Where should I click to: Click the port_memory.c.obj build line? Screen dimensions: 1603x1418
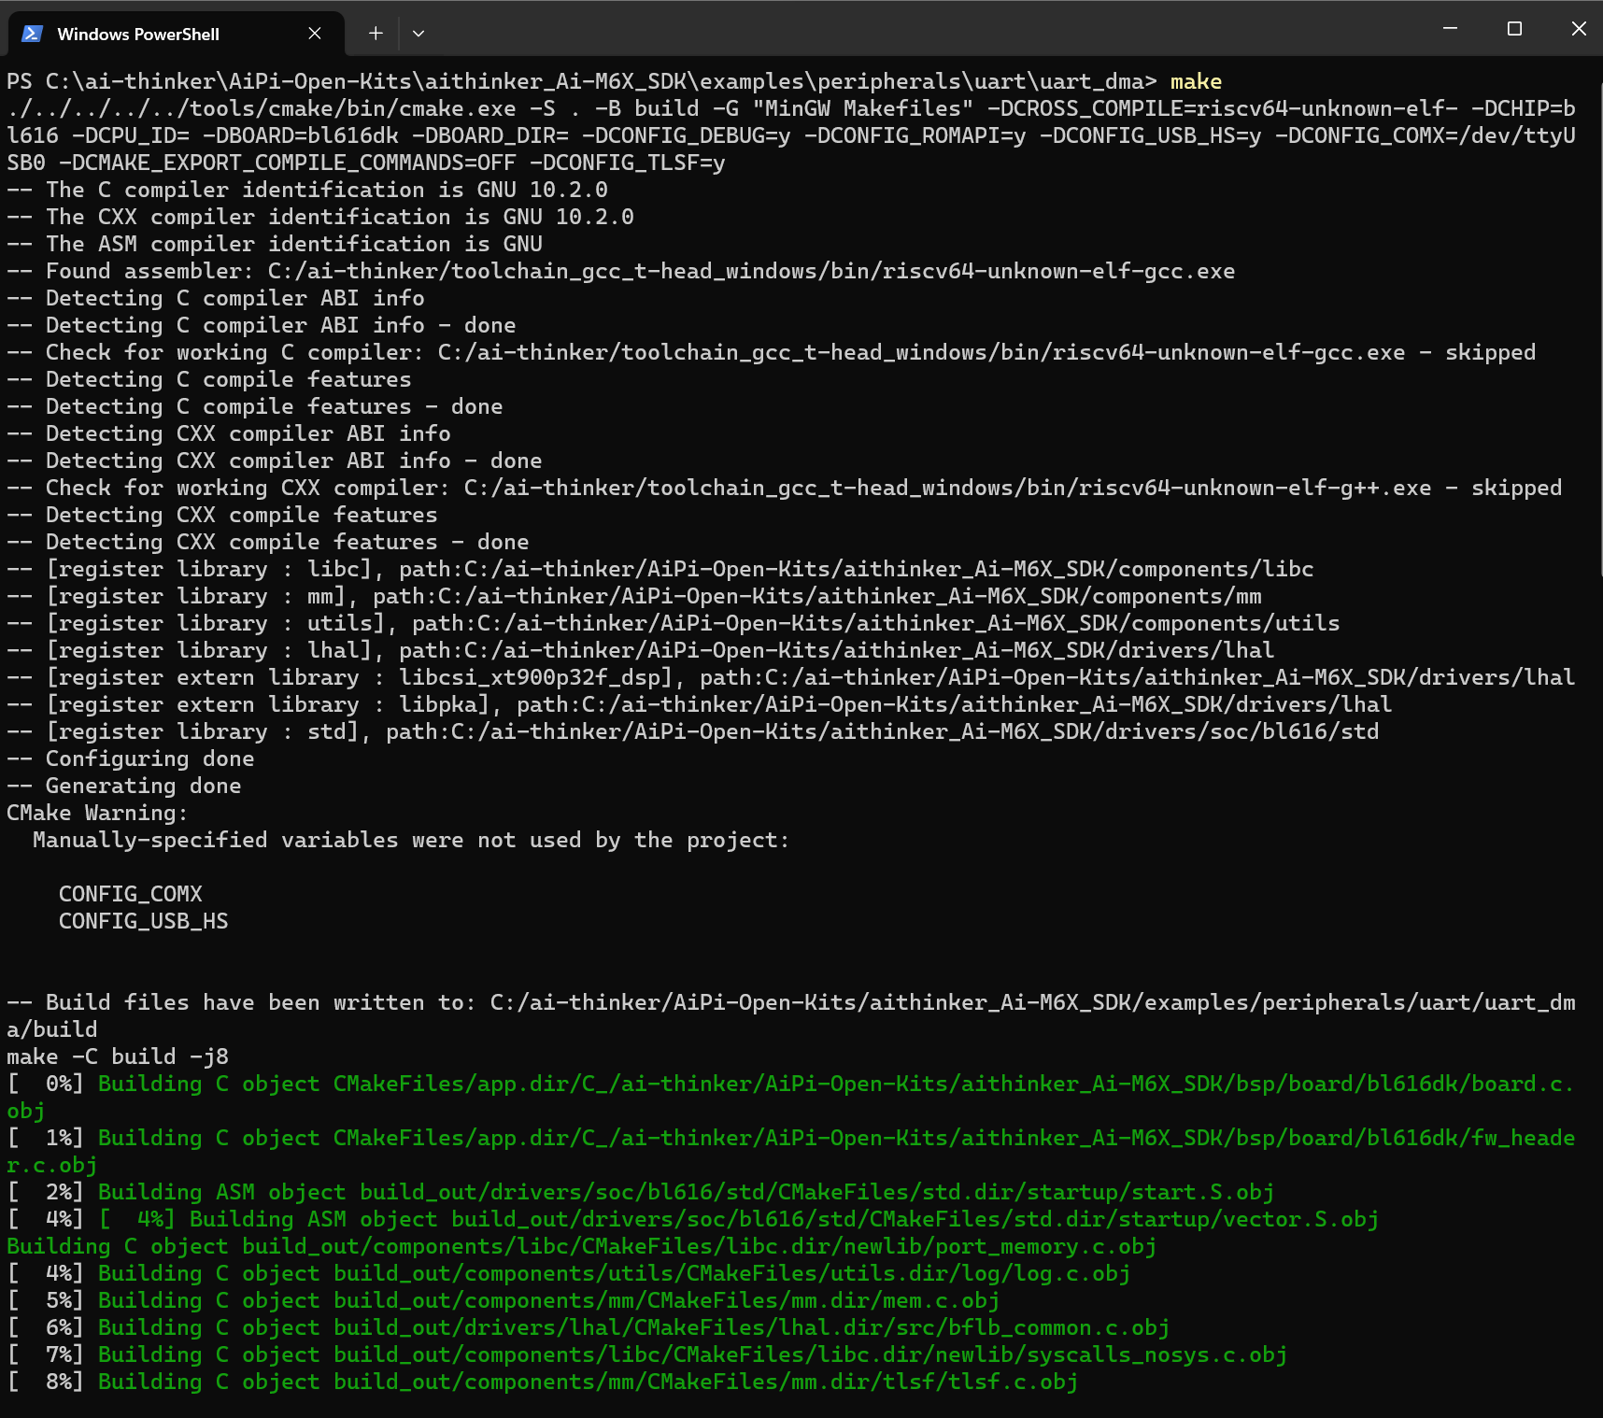click(582, 1247)
